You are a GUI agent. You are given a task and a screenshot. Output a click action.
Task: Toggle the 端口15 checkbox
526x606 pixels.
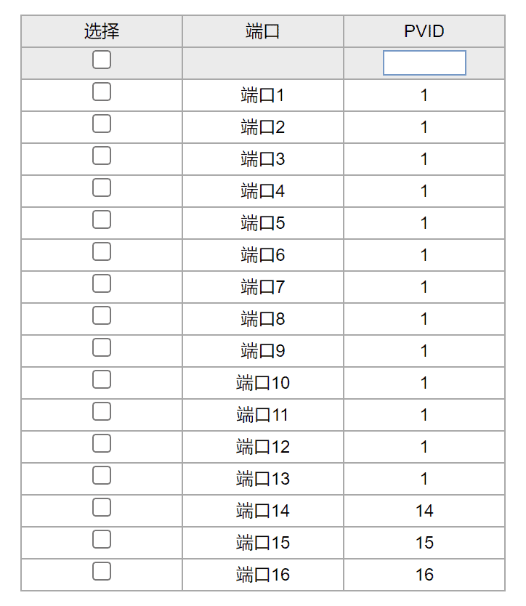coord(102,540)
